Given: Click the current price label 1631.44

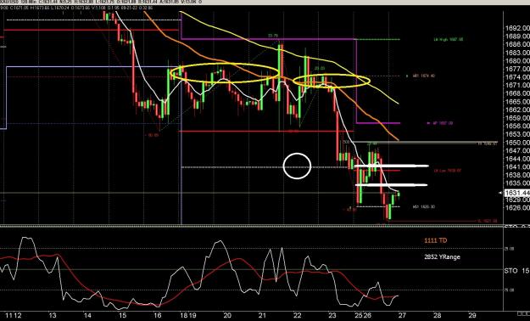Looking at the screenshot, I should 516,193.
